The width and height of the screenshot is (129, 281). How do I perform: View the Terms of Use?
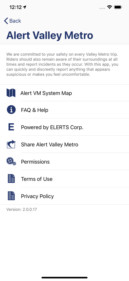point(64,179)
